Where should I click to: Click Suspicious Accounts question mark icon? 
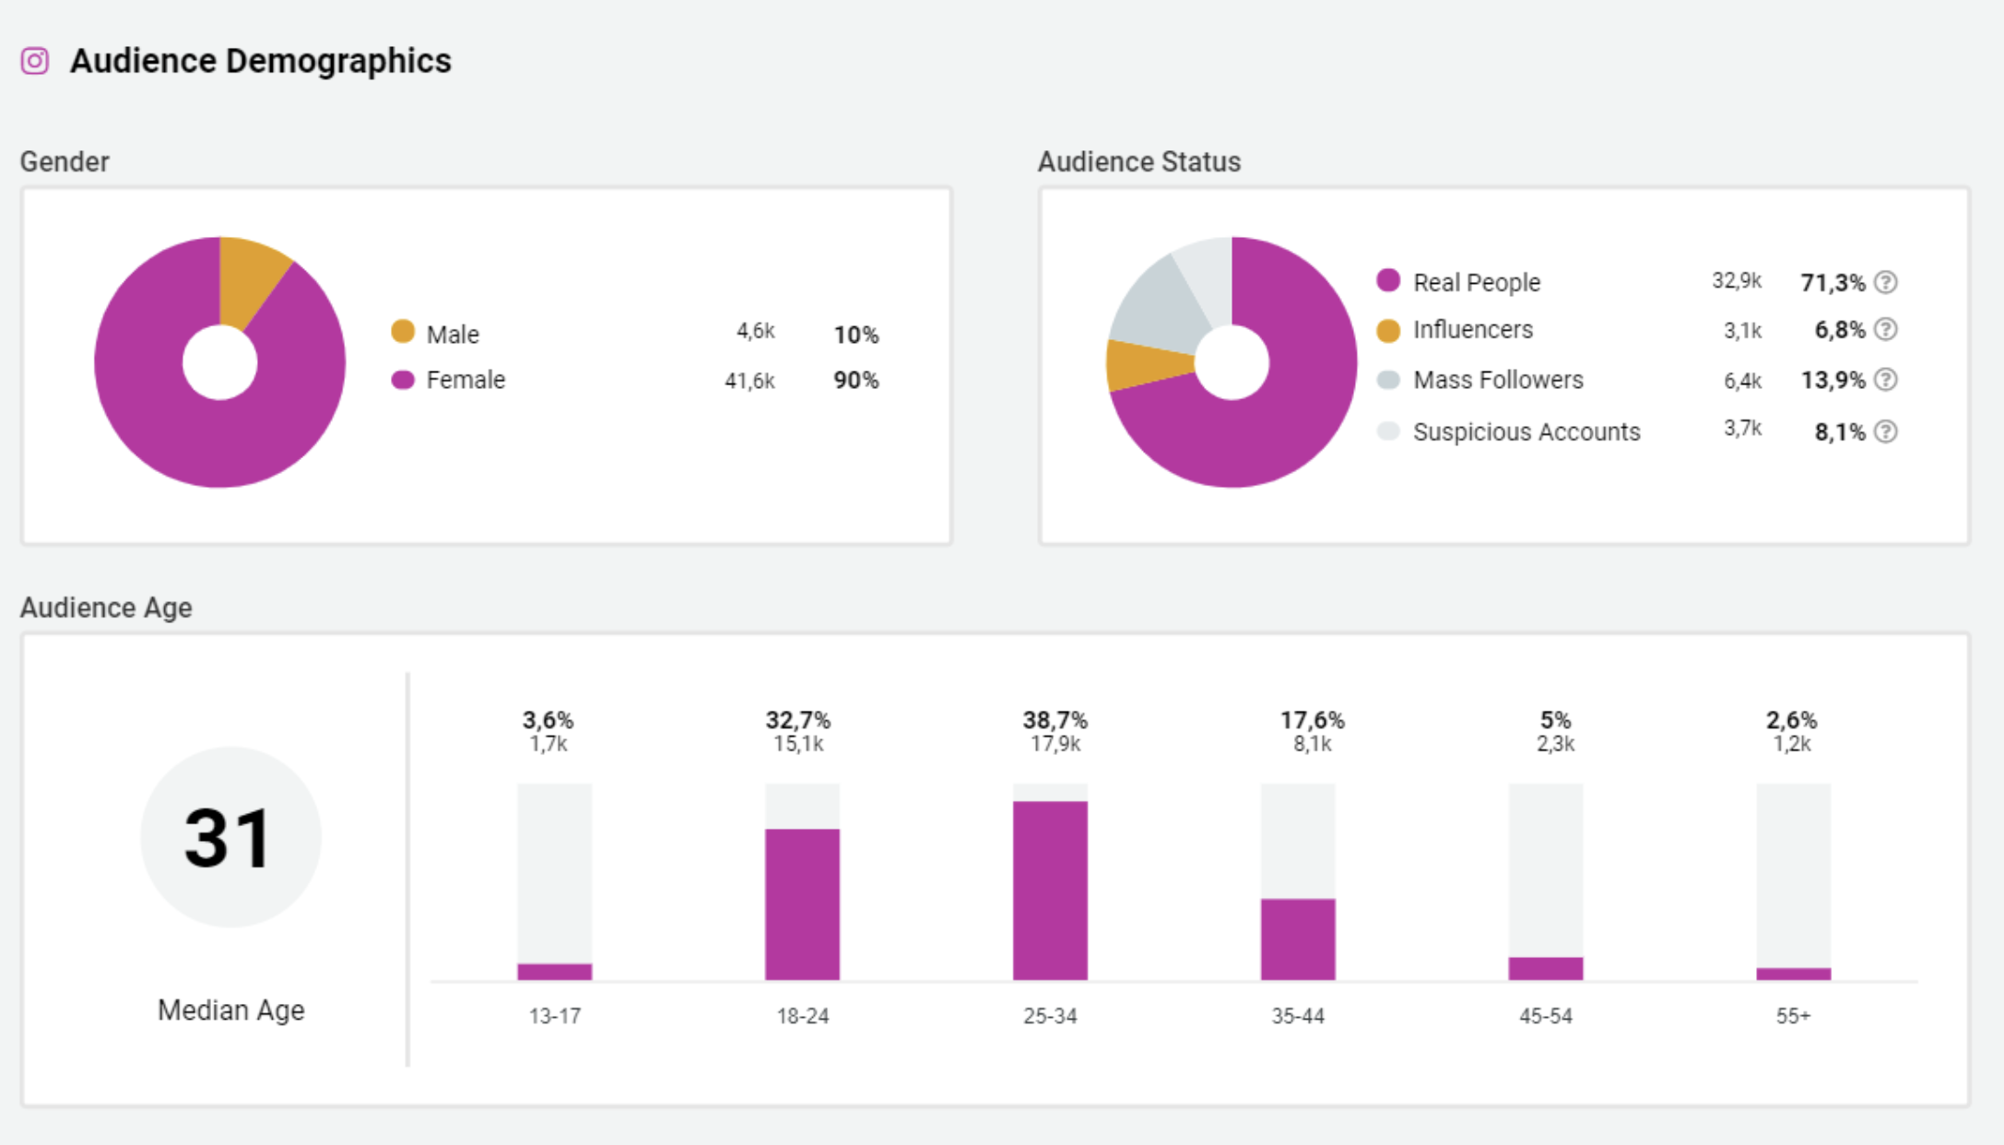tap(1886, 431)
